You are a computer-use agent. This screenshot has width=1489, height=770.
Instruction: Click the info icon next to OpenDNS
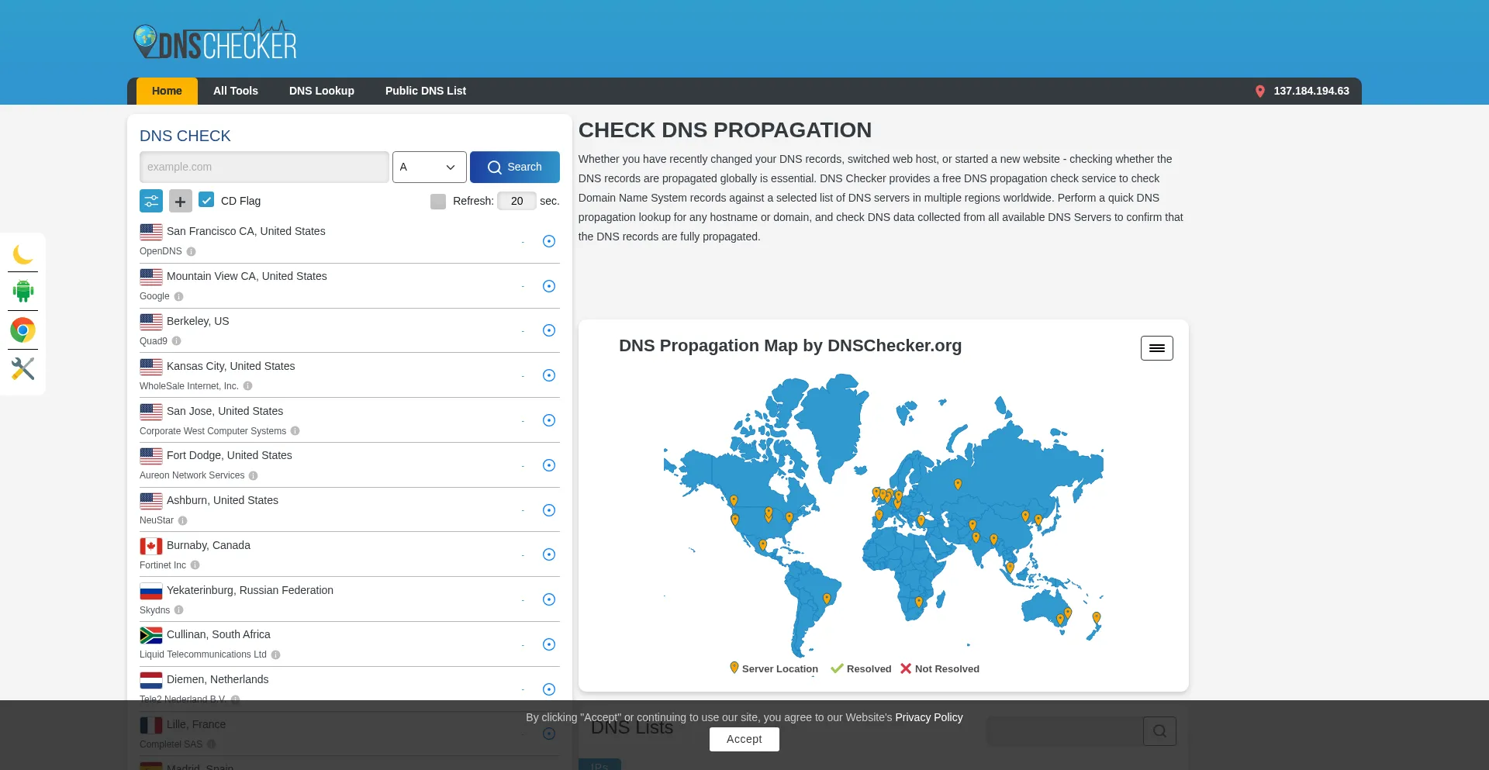tap(191, 252)
